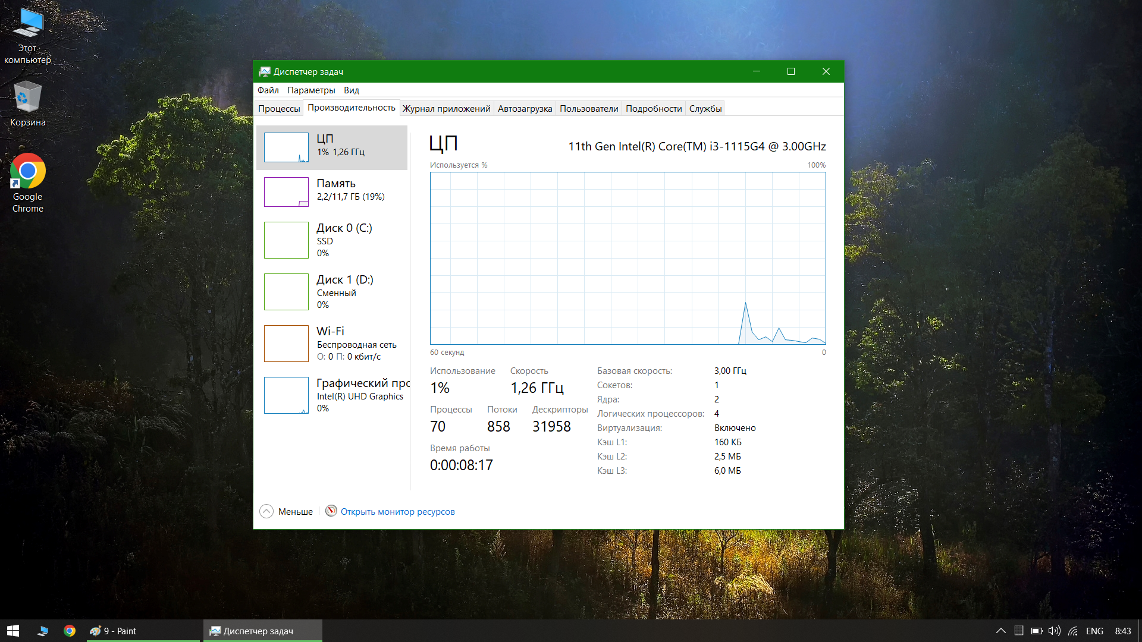Image resolution: width=1142 pixels, height=642 pixels.
Task: Click Открыть монитор ресурсов link
Action: pyautogui.click(x=397, y=512)
